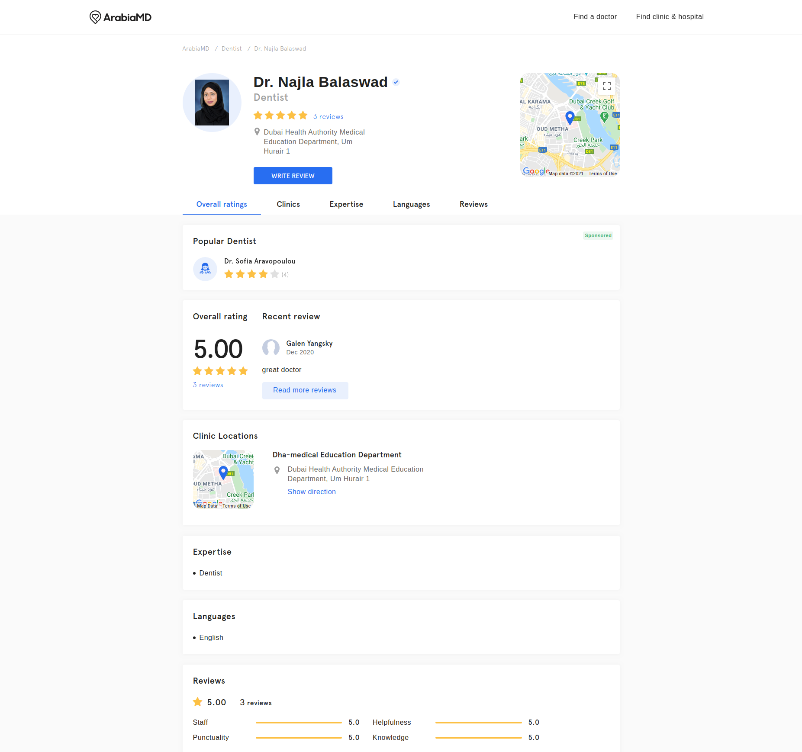This screenshot has width=802, height=752.
Task: Click Dr. Sofia Aravopoulou's avatar icon
Action: 205,269
